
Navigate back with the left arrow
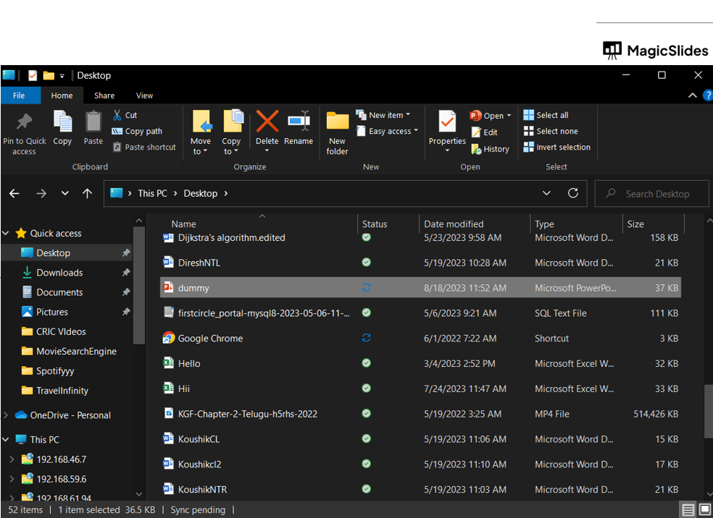pyautogui.click(x=14, y=193)
